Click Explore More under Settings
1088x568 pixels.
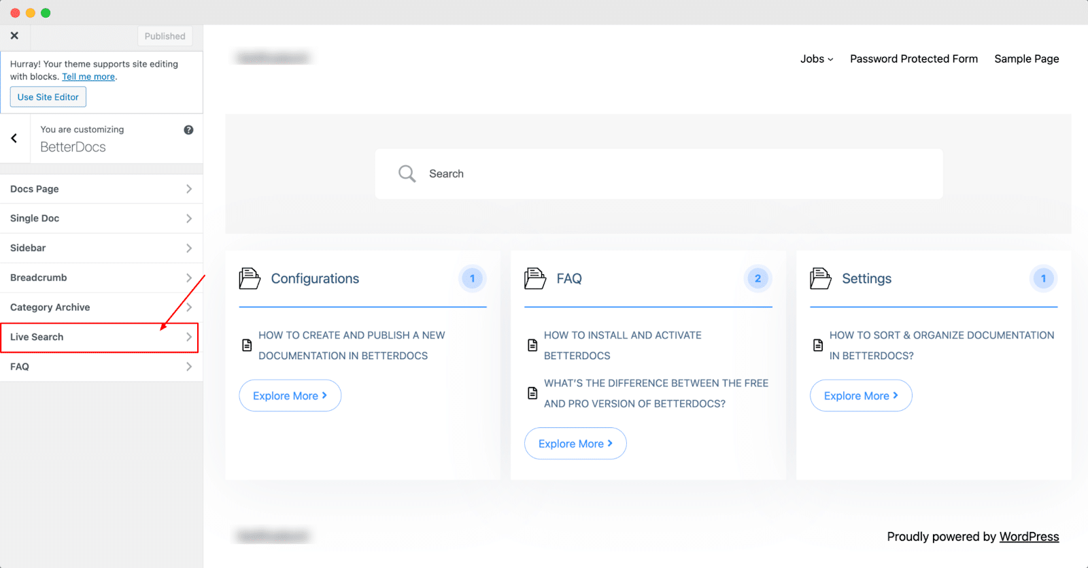[x=862, y=396]
